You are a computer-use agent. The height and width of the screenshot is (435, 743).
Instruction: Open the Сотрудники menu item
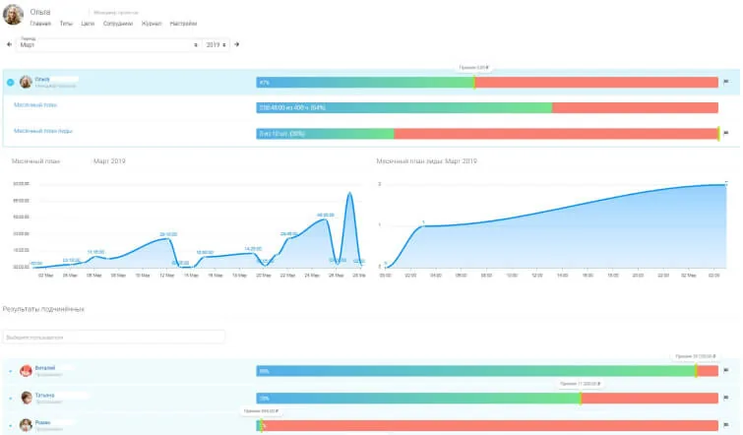[118, 24]
